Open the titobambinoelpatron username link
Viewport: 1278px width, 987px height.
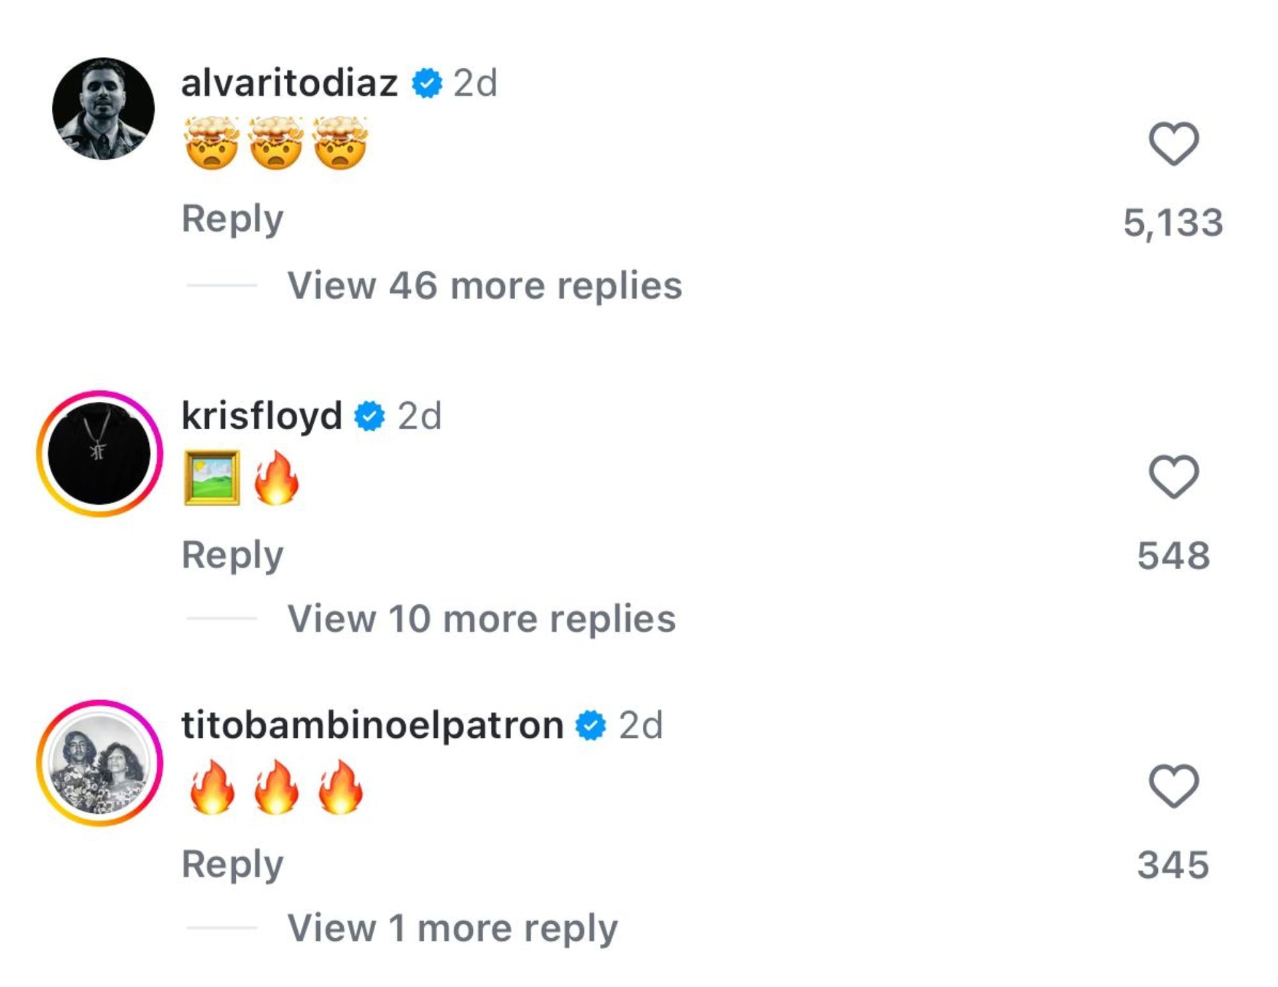pos(373,726)
